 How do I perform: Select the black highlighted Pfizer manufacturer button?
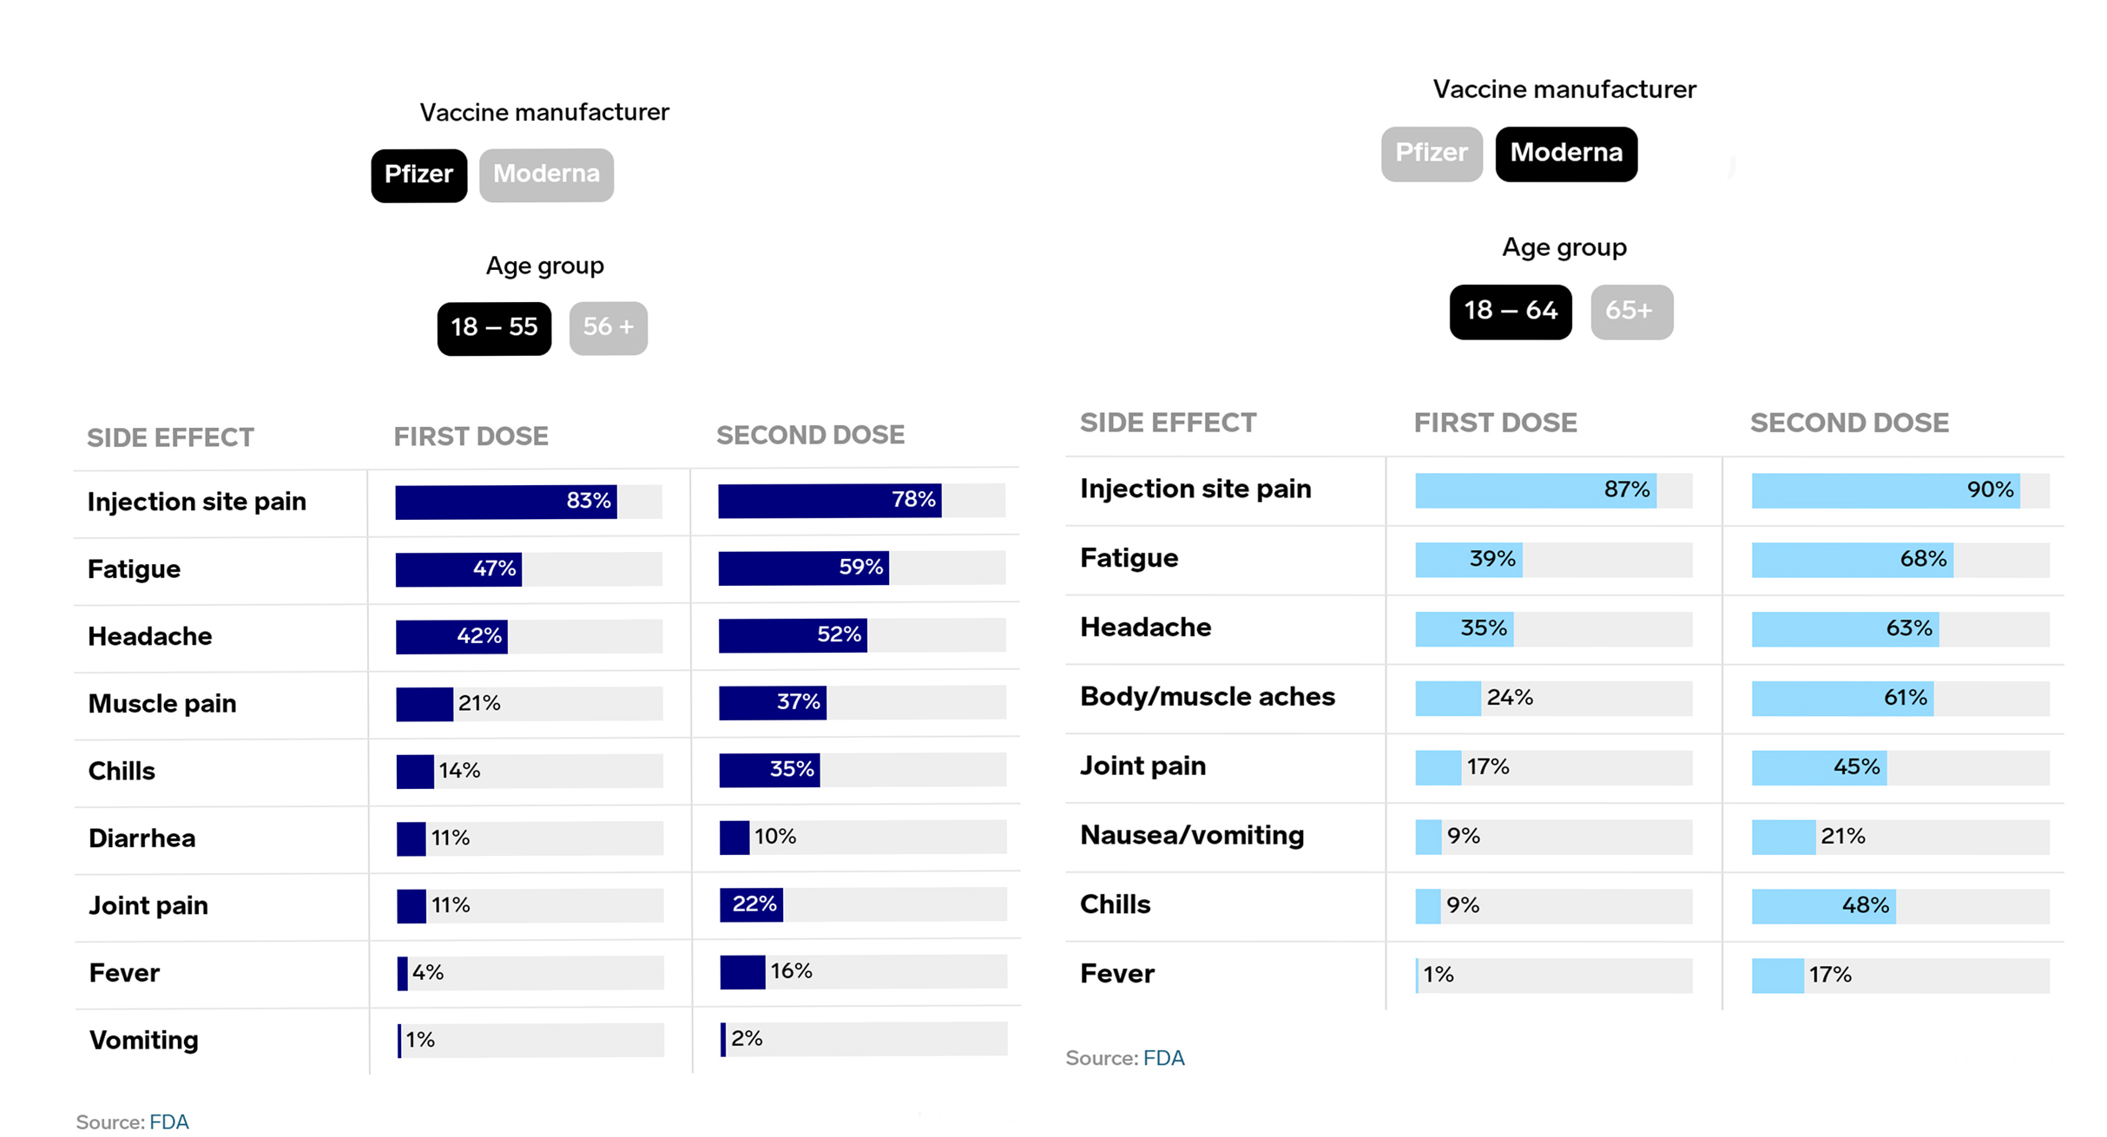coord(418,175)
